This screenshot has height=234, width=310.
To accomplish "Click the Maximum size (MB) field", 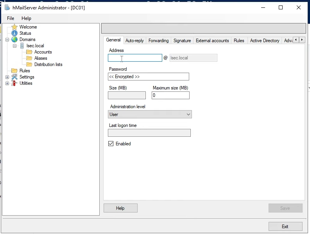I will (170, 95).
